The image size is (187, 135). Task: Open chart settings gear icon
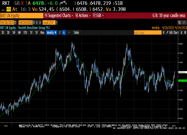coord(185,33)
